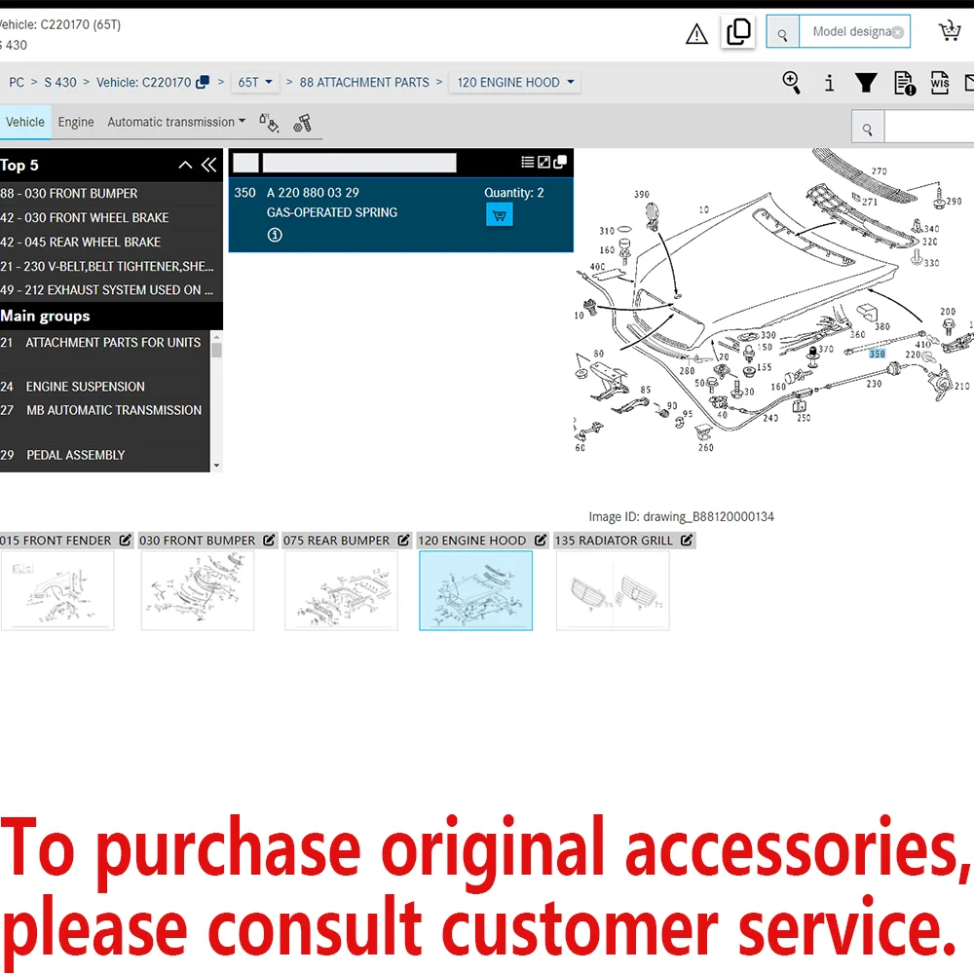Screen dimensions: 974x974
Task: Open 21 - 230 V-BELT, BELT TIGHTENER entry
Action: point(105,266)
